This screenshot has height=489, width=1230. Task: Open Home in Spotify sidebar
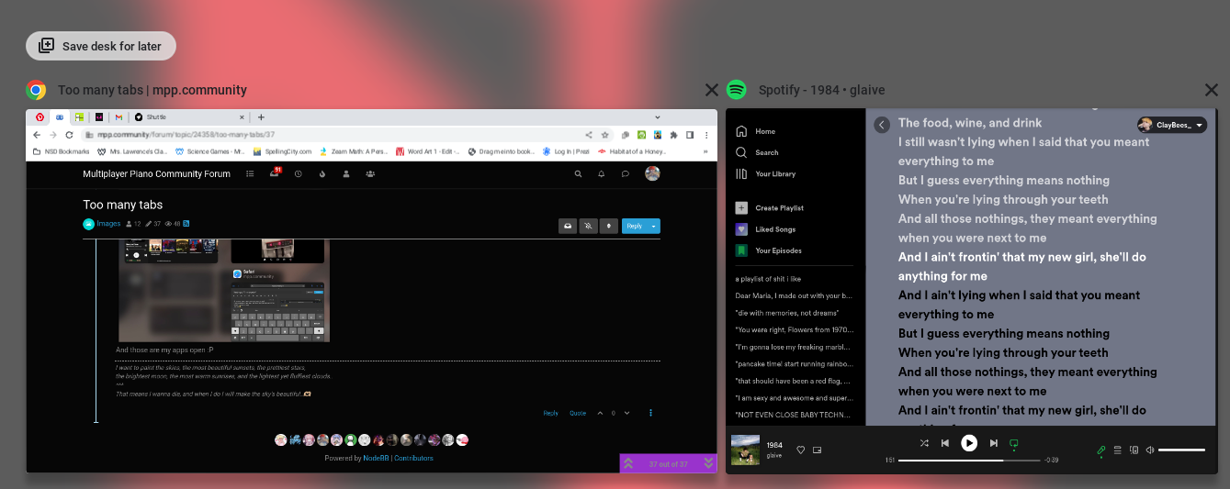756,131
